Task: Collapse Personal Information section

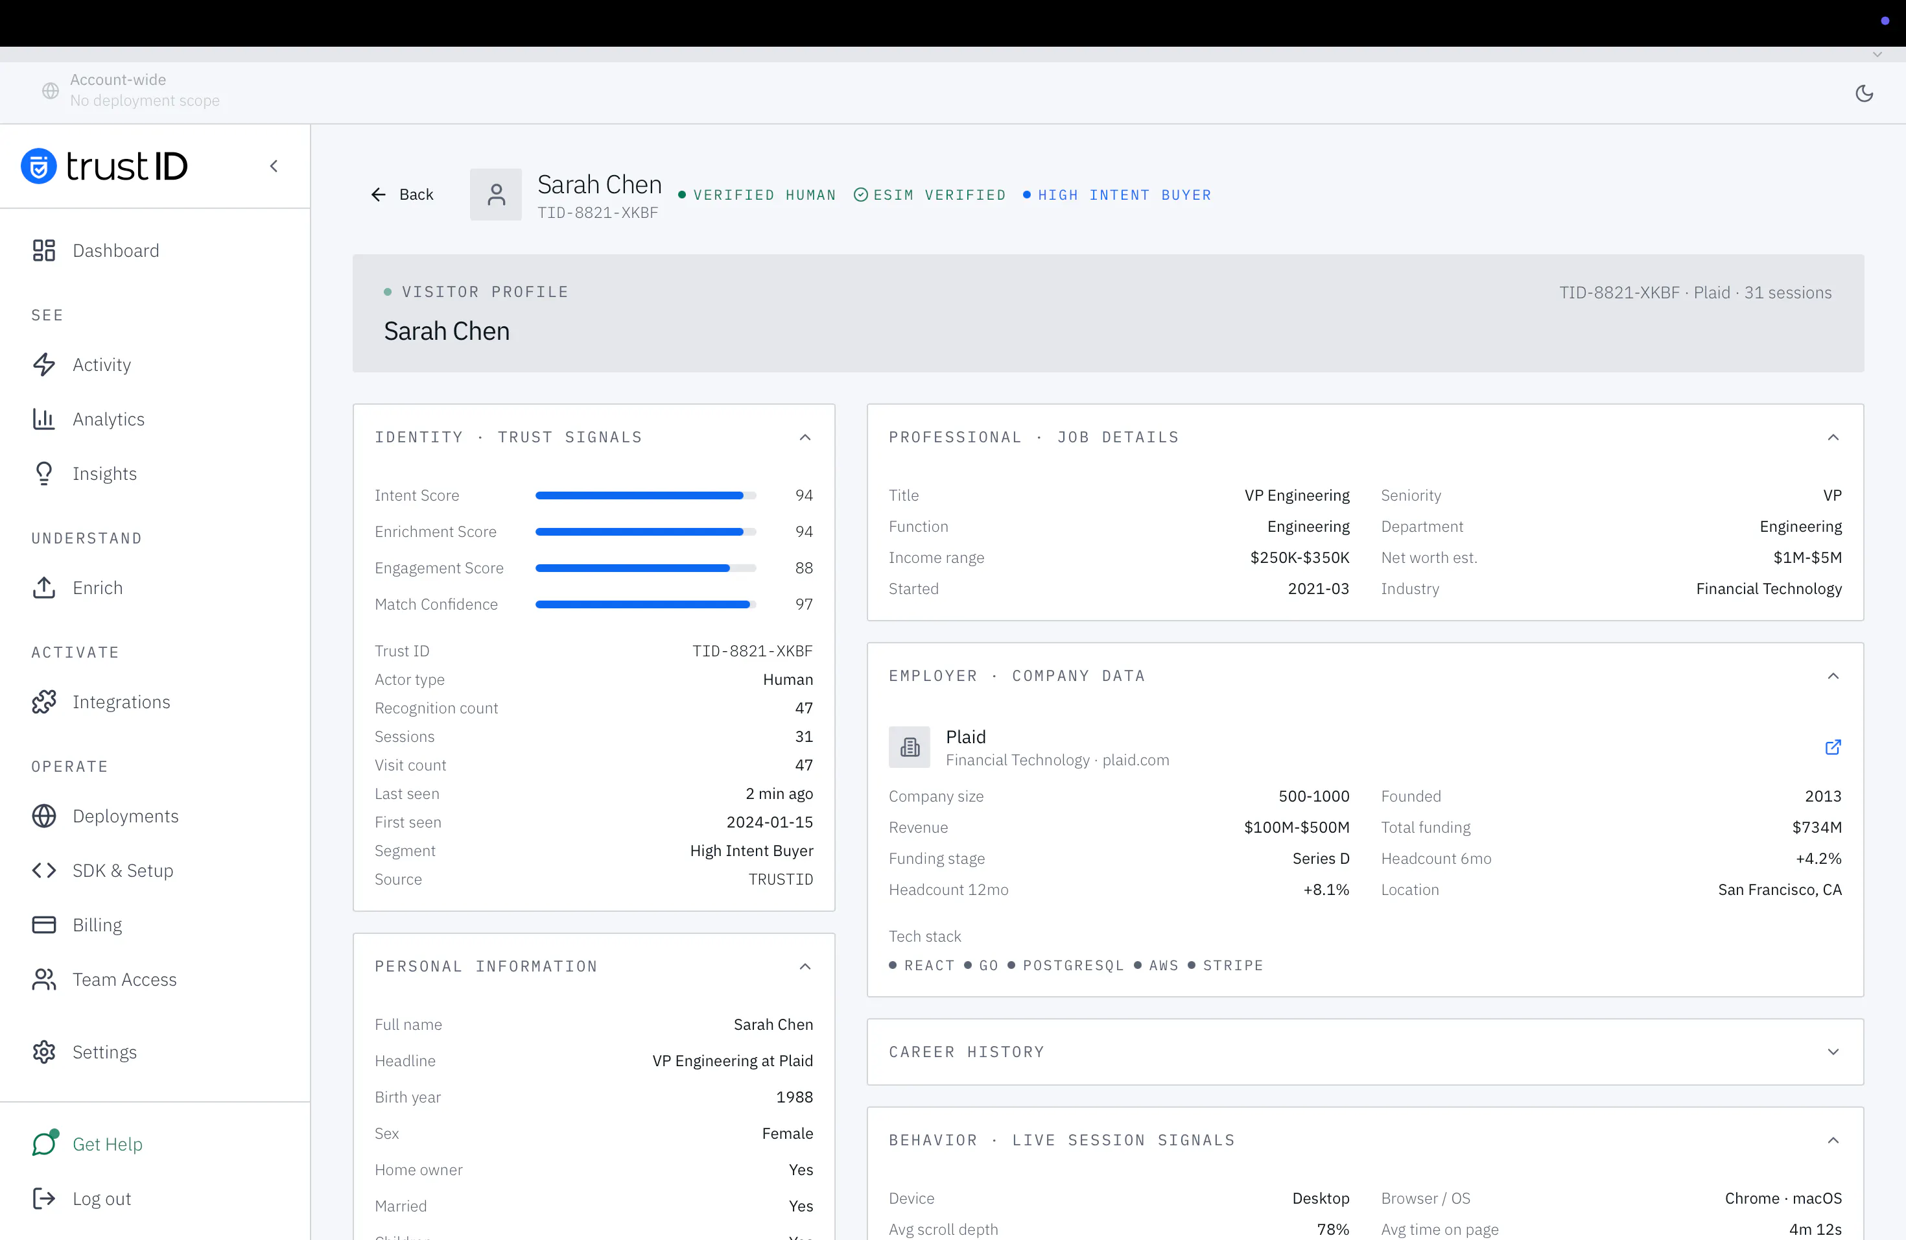Action: coord(805,967)
